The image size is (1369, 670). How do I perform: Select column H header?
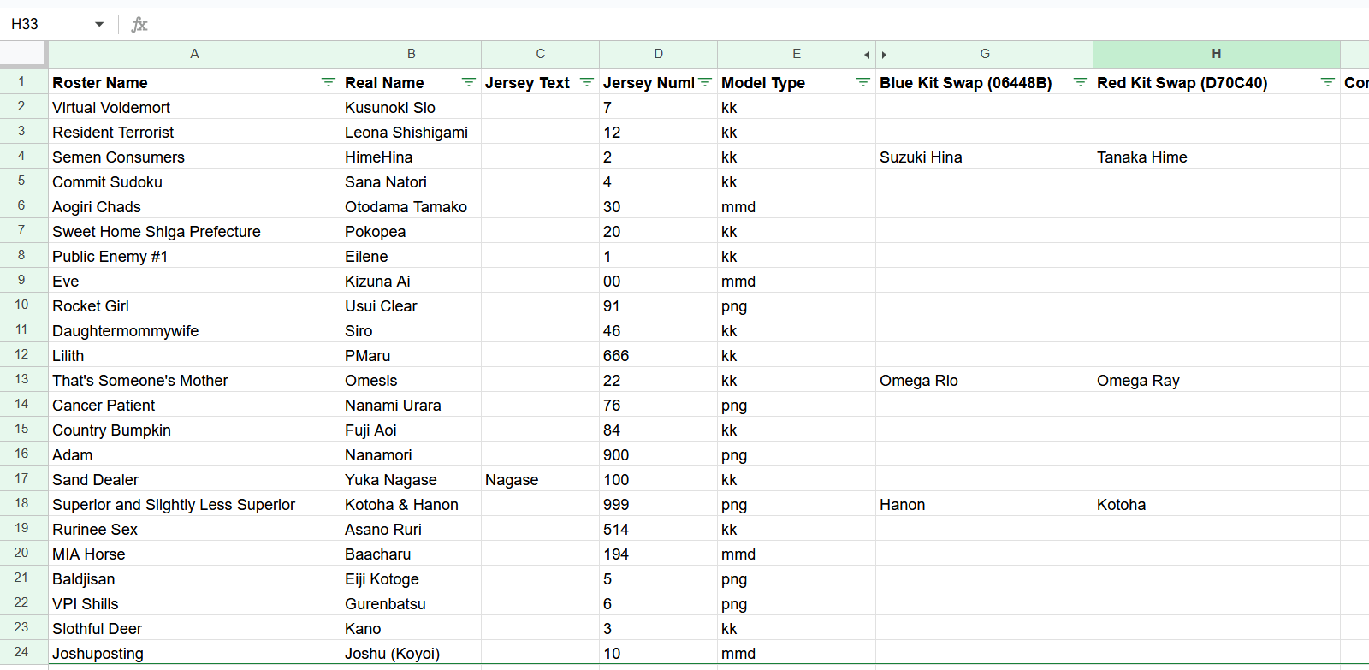tap(1217, 54)
